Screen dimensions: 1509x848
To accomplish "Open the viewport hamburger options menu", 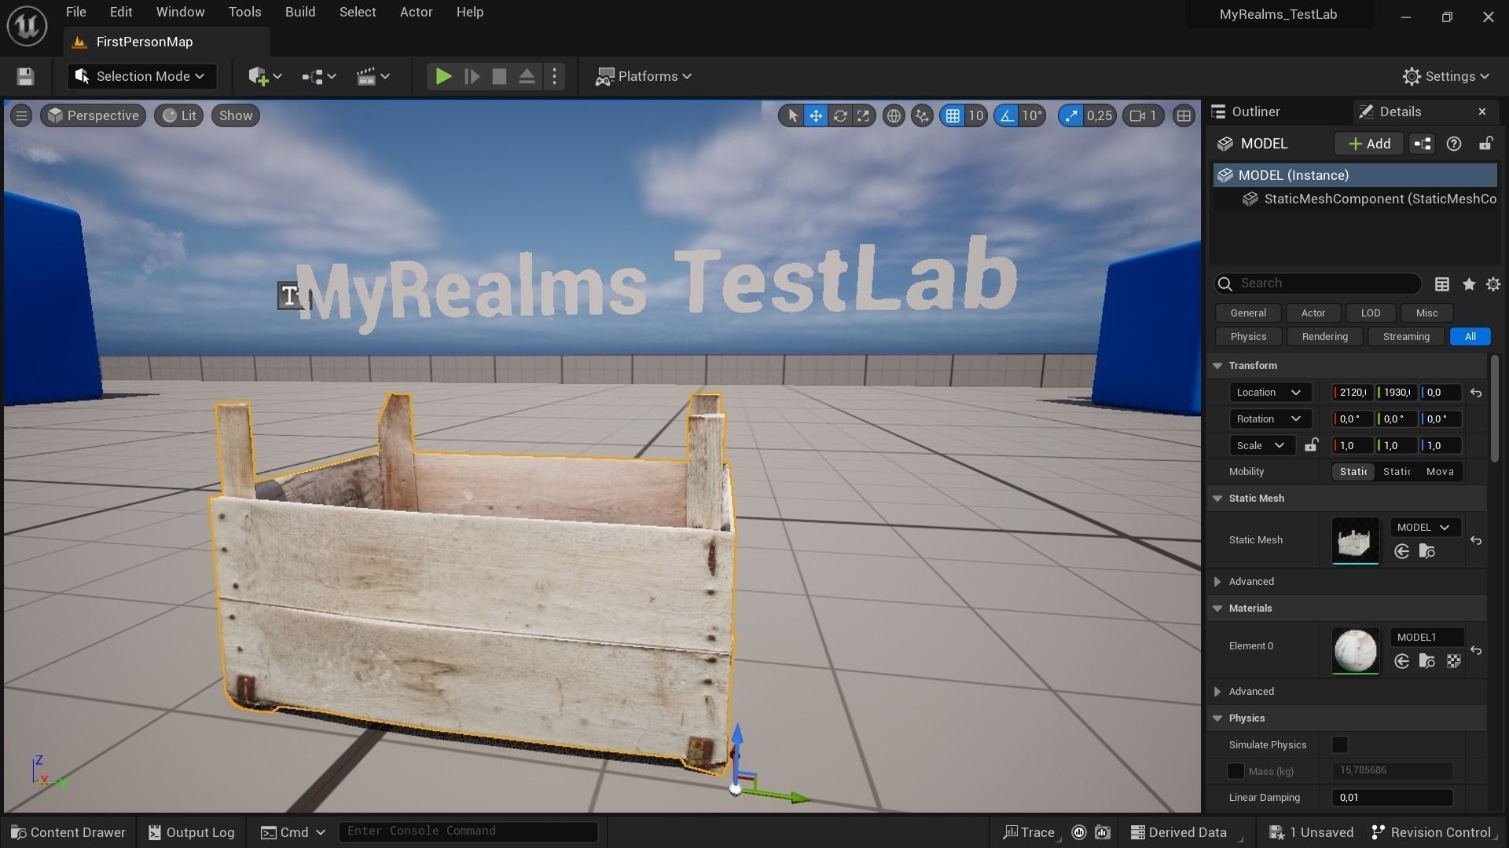I will (x=21, y=116).
